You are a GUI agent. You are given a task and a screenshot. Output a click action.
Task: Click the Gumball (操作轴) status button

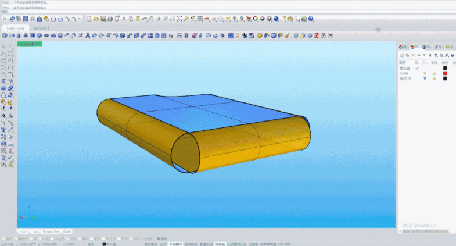point(220,244)
